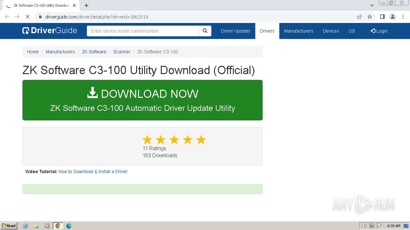
Task: Select the Drivers nav tab
Action: pyautogui.click(x=267, y=31)
